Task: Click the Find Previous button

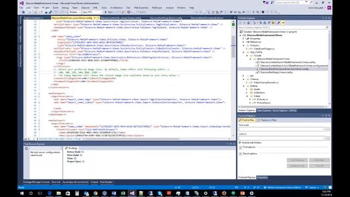Action: [x=297, y=160]
